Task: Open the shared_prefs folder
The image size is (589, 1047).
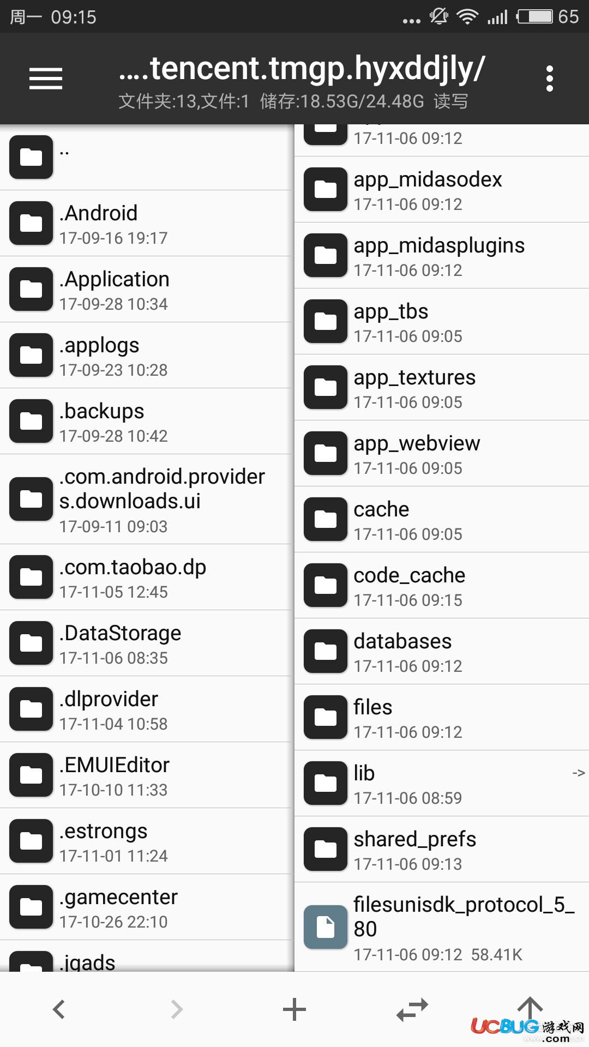Action: 442,849
